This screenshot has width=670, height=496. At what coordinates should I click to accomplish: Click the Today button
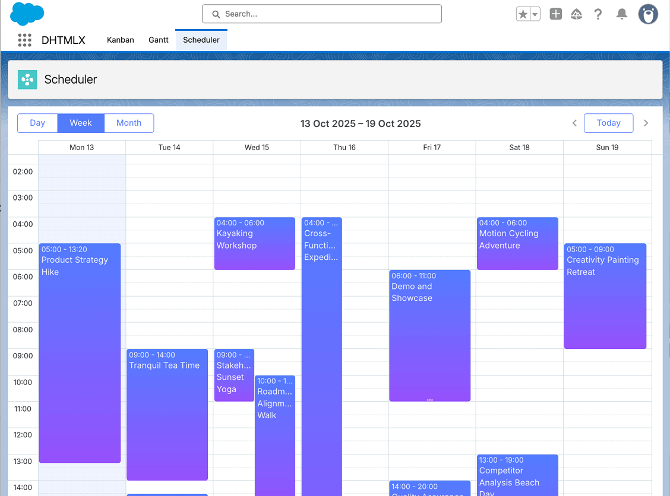608,123
